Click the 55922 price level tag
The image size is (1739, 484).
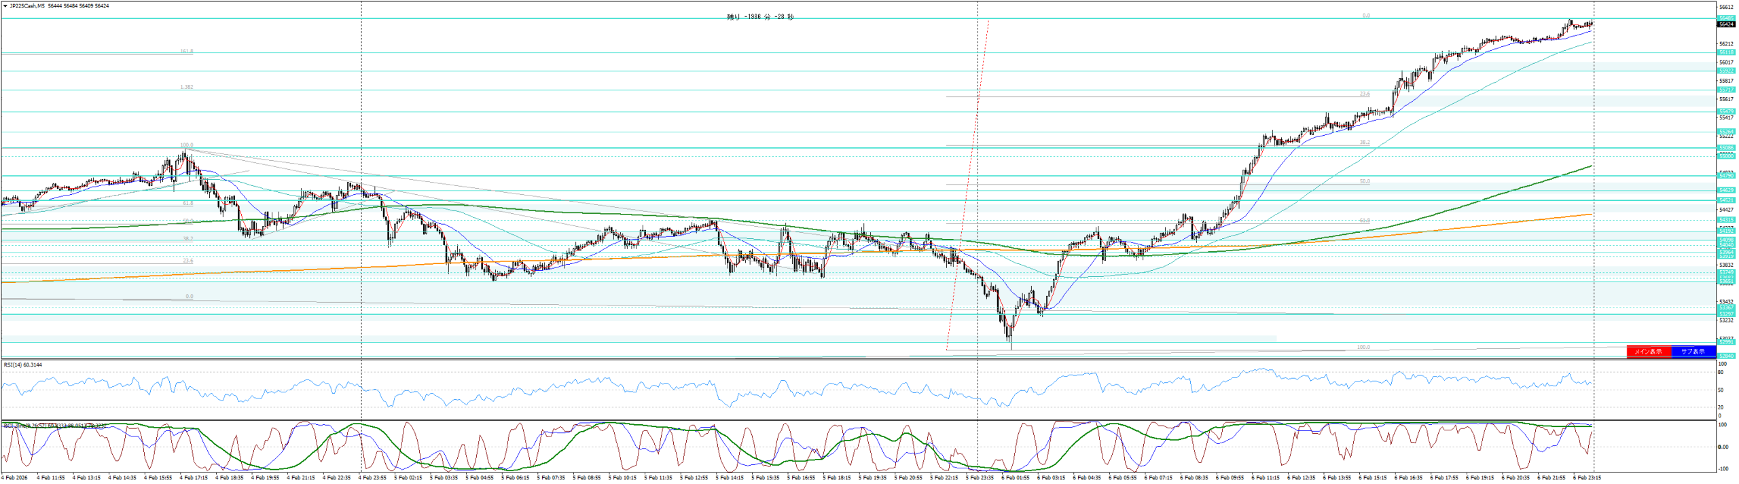[1726, 71]
